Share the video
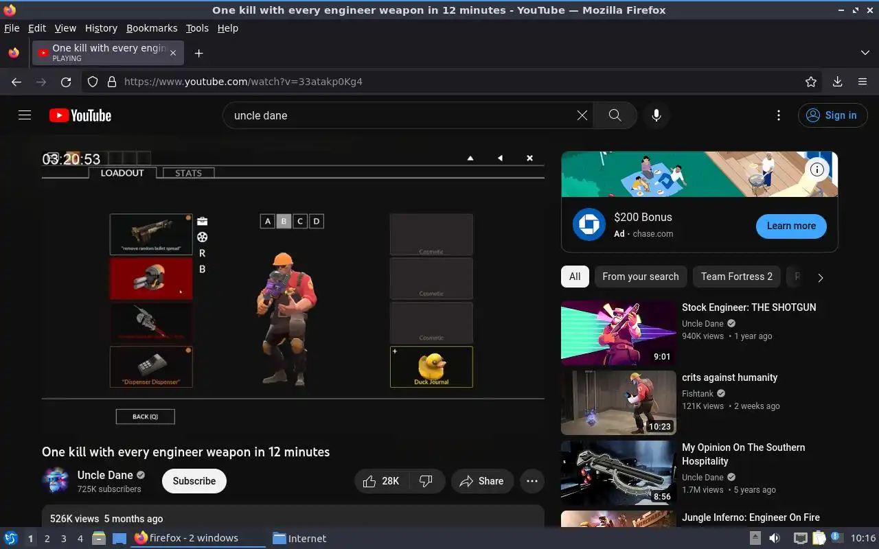The width and height of the screenshot is (879, 549). tap(482, 481)
